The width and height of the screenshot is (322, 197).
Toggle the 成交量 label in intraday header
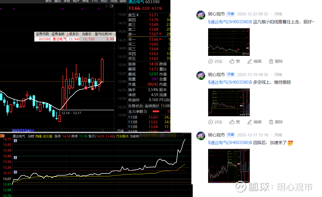(x=48, y=136)
